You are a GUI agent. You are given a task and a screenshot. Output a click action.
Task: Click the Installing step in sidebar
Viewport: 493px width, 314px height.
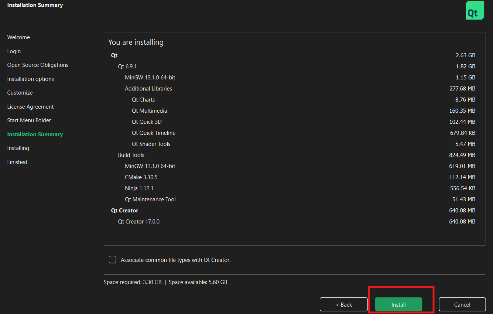[18, 148]
